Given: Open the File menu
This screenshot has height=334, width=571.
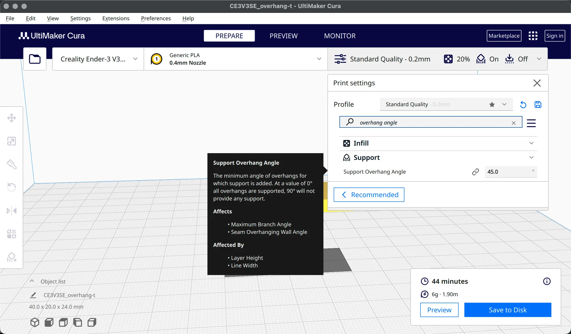Looking at the screenshot, I should click(x=10, y=18).
